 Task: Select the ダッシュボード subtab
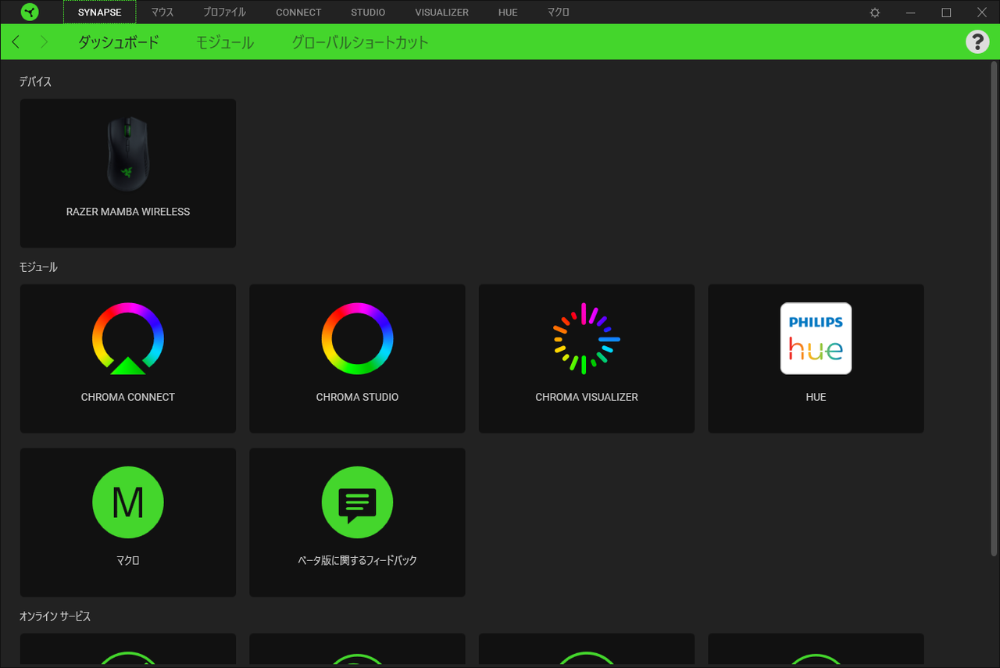tap(119, 42)
